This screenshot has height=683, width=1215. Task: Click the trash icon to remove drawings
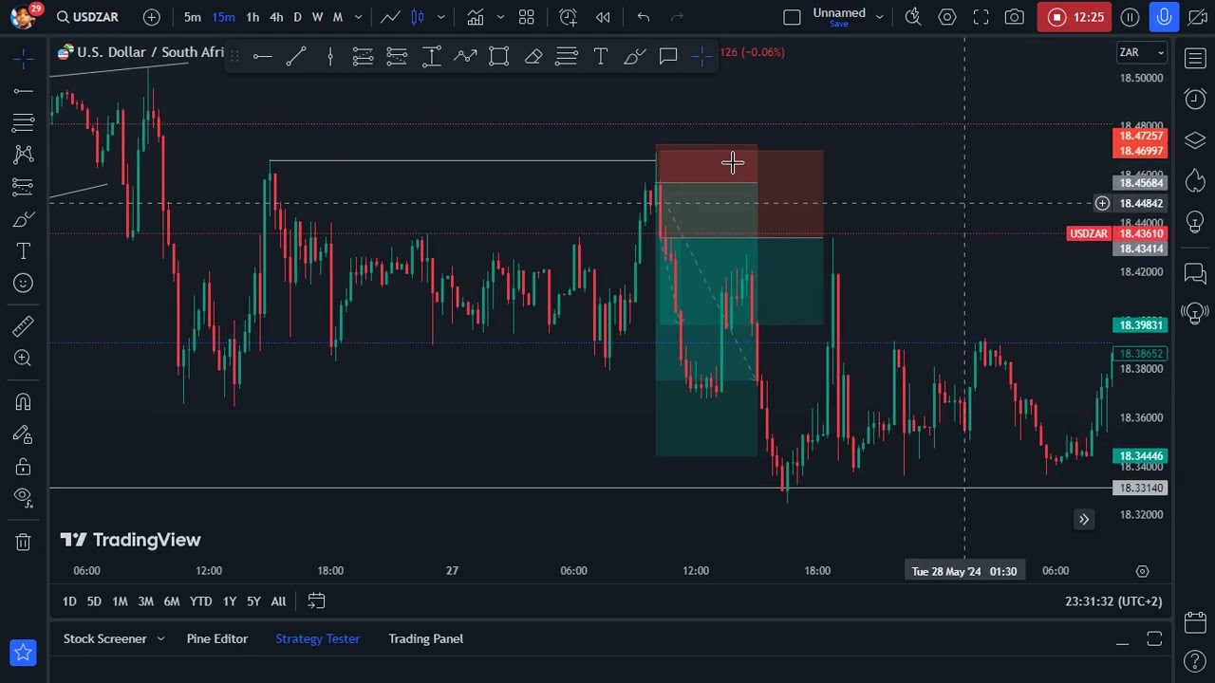coord(24,543)
